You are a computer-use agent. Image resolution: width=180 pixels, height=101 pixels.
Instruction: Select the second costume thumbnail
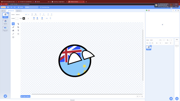point(5,22)
